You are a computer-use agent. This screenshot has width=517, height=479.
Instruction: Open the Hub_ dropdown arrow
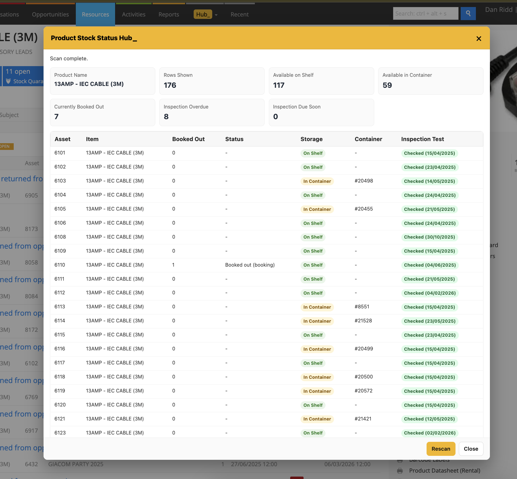point(216,14)
